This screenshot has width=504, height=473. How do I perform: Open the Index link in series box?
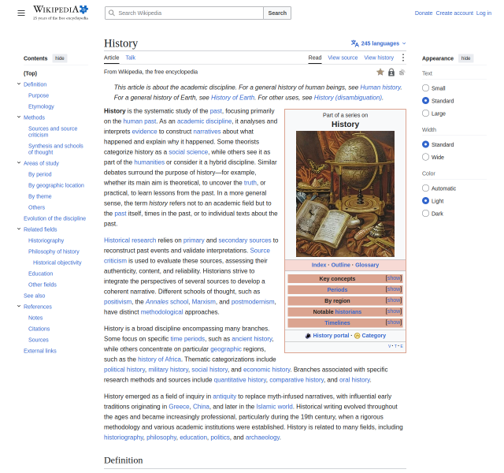(319, 265)
